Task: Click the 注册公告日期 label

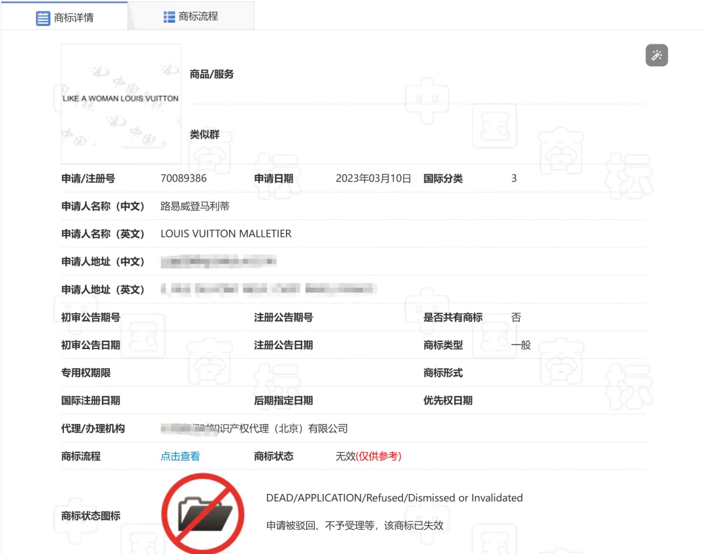Action: click(283, 345)
